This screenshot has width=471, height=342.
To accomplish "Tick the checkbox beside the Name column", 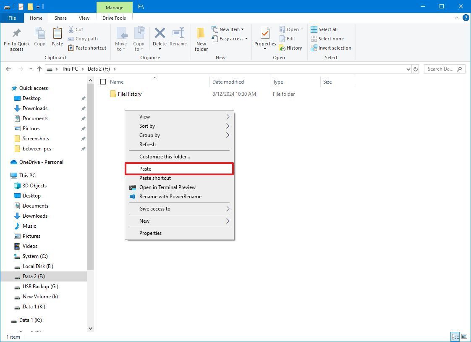I will coord(103,82).
